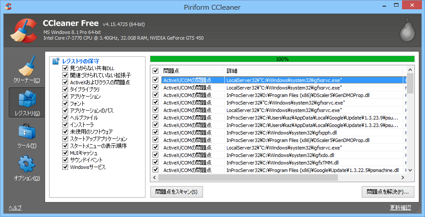
Task: Select the first LocalServer32 igfxsrvc.exe row
Action: point(279,80)
